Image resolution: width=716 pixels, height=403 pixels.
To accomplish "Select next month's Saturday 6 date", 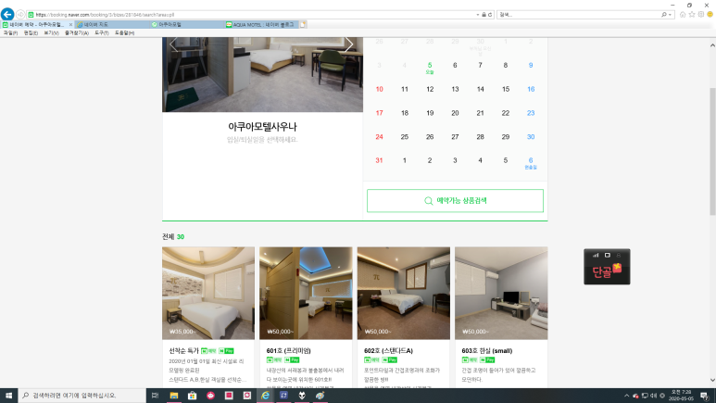I will click(x=531, y=162).
